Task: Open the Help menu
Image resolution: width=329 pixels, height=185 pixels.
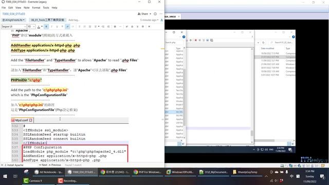Action: tap(54, 8)
